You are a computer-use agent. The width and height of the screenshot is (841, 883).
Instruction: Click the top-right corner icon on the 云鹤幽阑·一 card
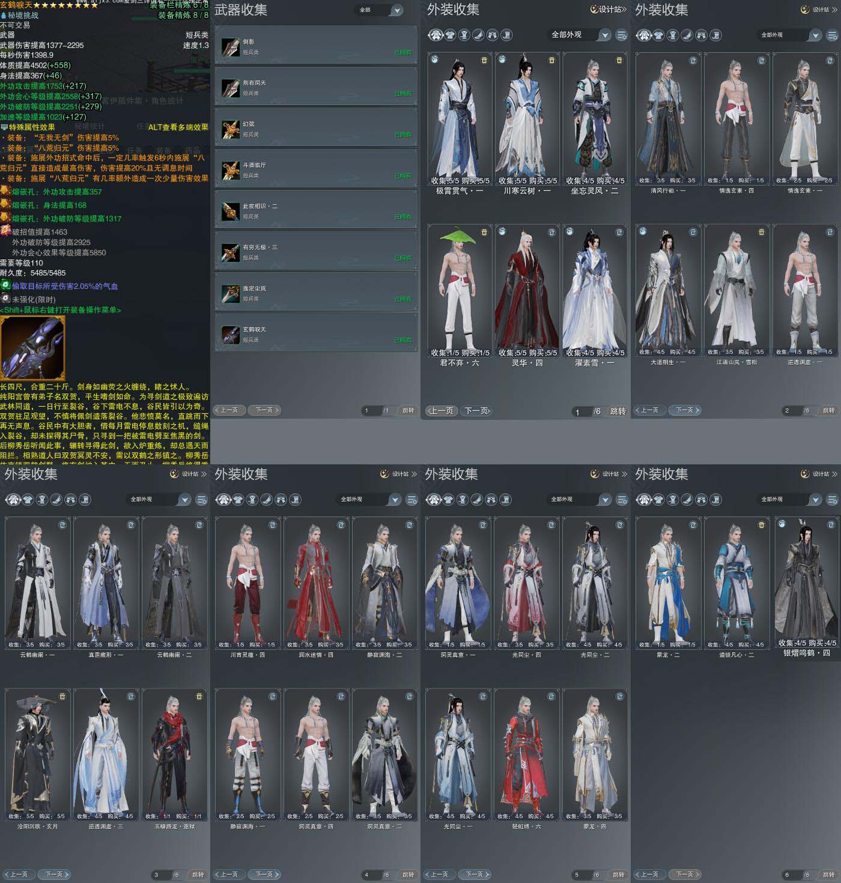point(62,524)
